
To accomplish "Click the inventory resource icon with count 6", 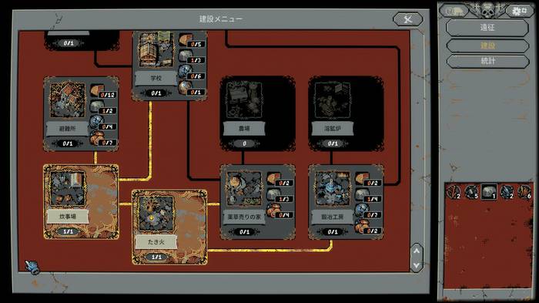I will pyautogui.click(x=524, y=192).
